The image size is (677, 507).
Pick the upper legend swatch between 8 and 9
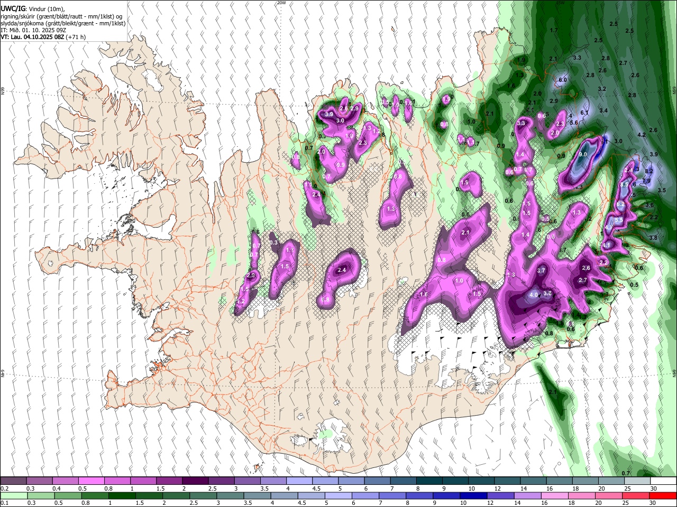[x=429, y=481]
